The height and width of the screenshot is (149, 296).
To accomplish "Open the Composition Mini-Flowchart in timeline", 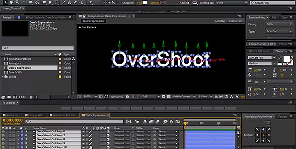I will pyautogui.click(x=129, y=122).
